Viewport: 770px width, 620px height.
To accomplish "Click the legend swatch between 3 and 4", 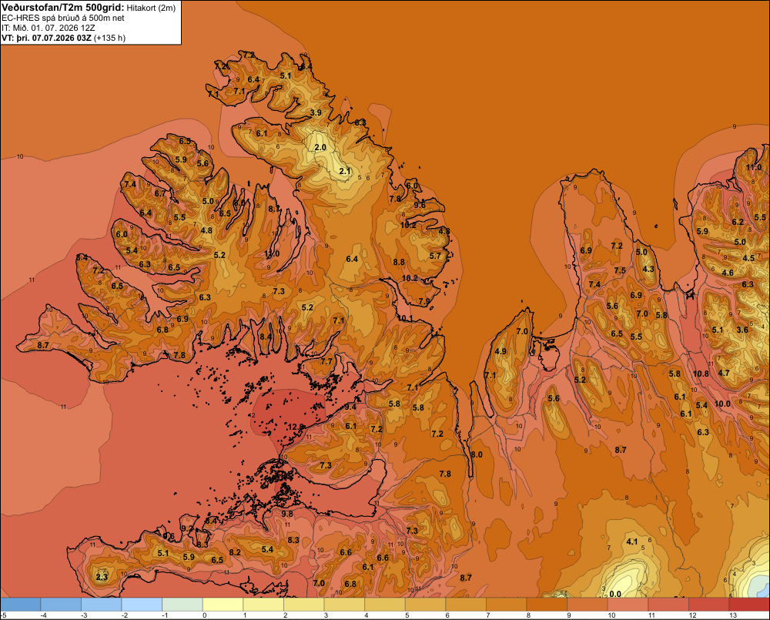I will tap(344, 604).
